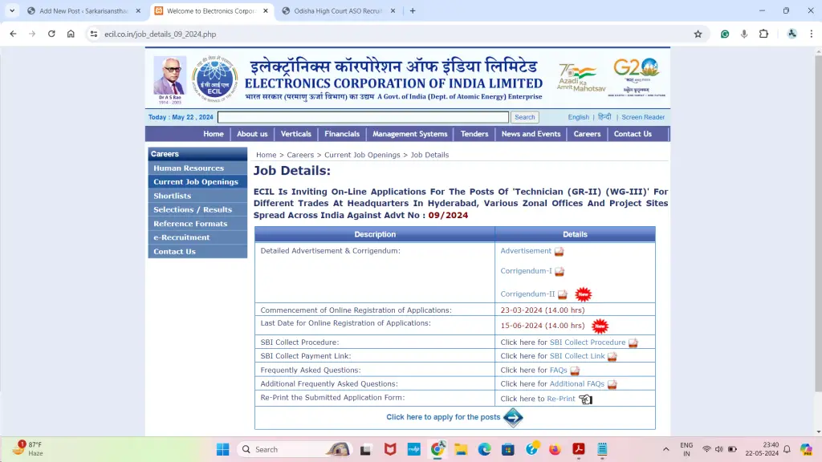
Task: Go back using browser back arrow
Action: pos(13,34)
